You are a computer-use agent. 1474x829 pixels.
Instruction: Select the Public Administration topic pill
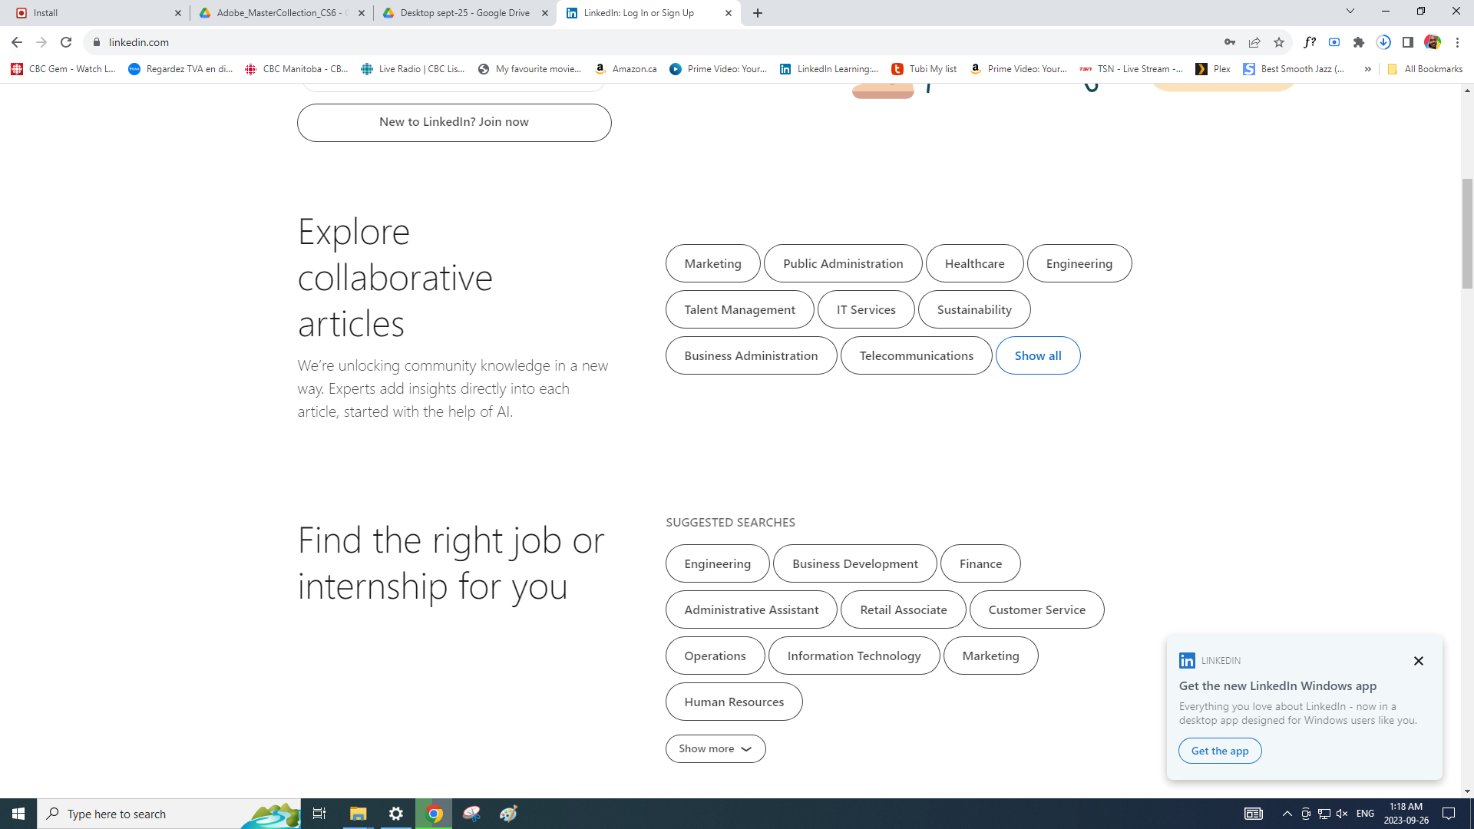(x=842, y=263)
